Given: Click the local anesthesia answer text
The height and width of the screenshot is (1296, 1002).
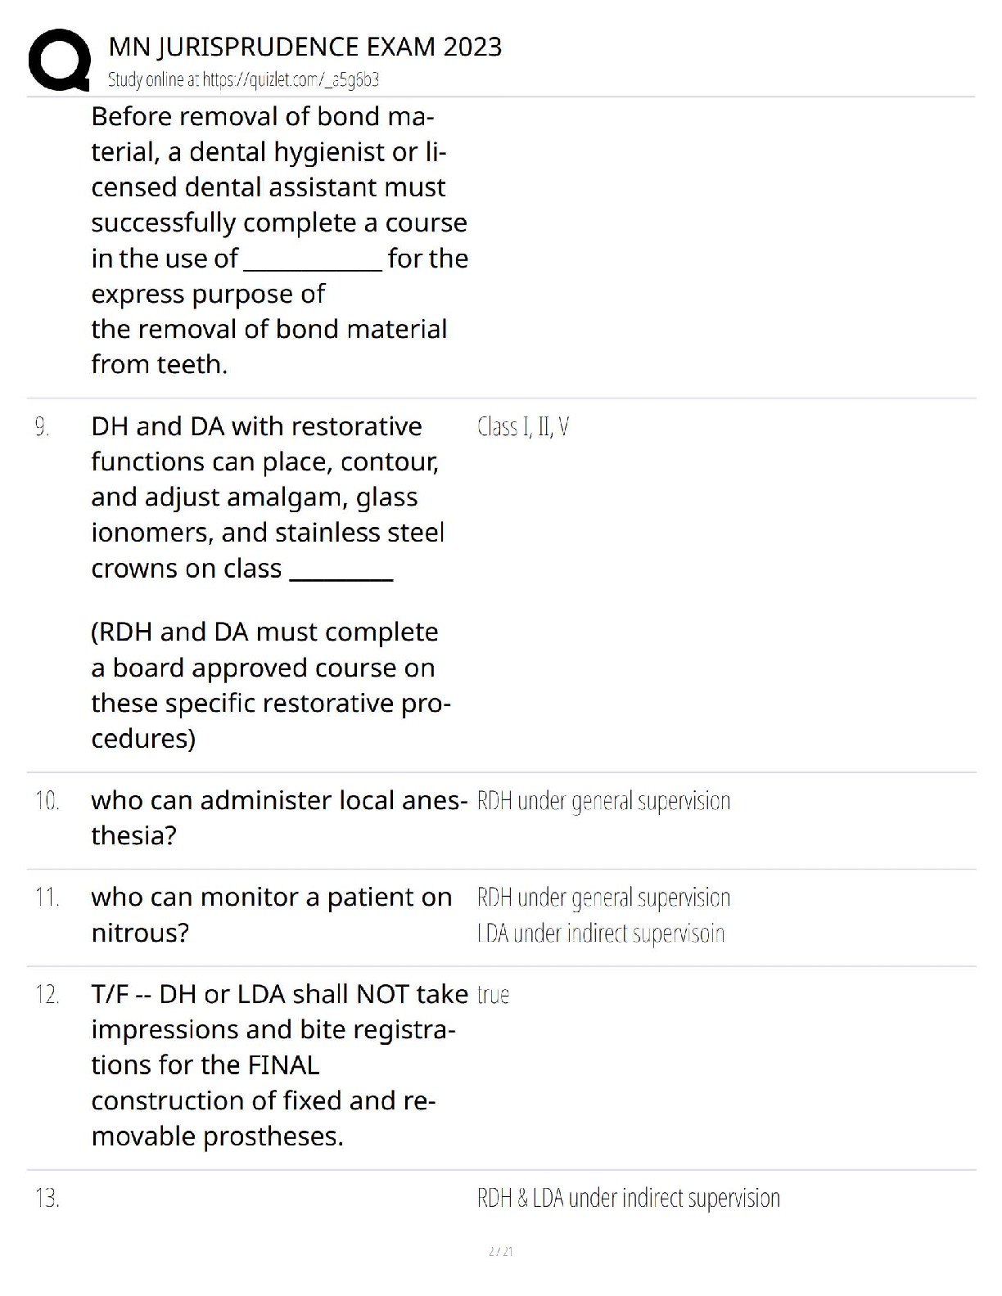Looking at the screenshot, I should (x=603, y=800).
